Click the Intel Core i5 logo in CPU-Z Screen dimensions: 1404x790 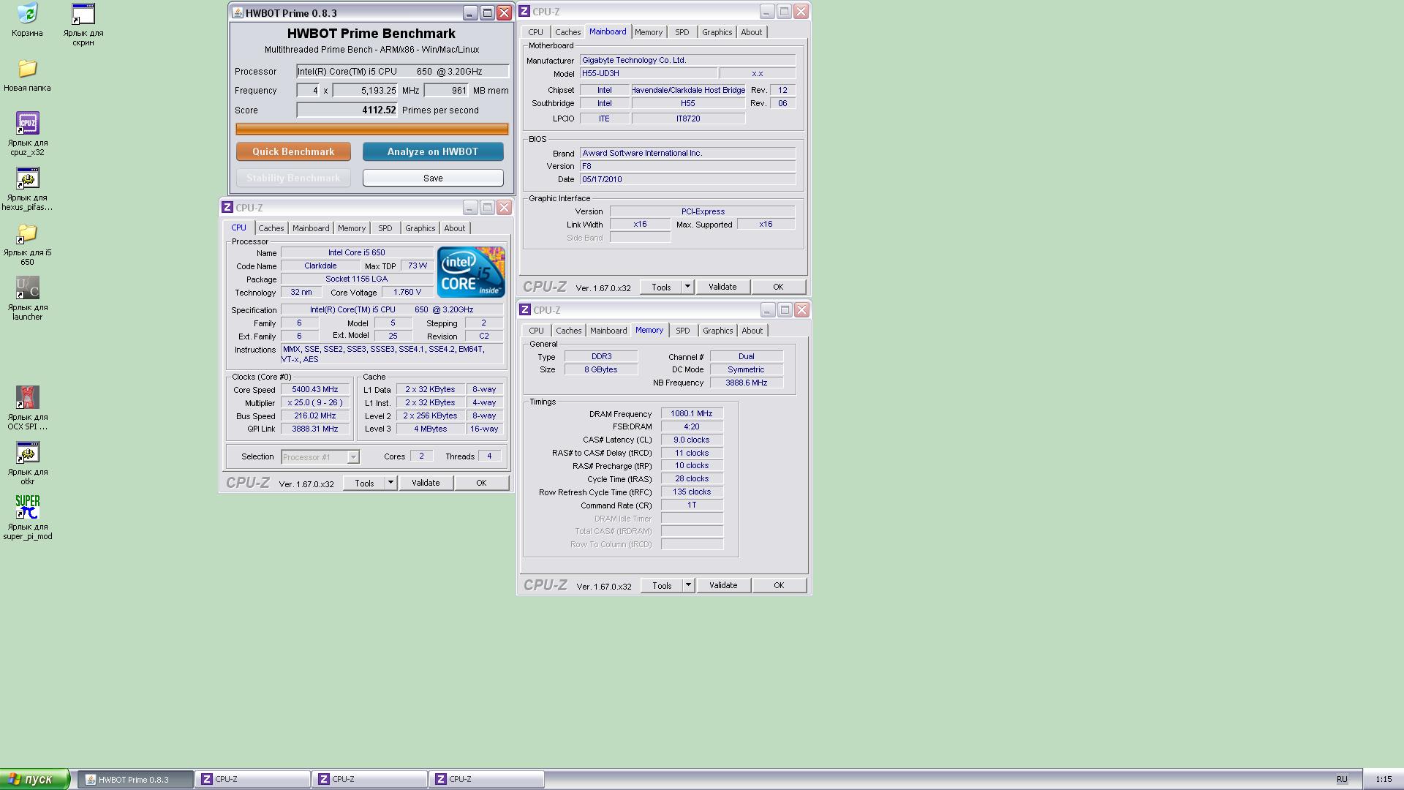click(471, 272)
